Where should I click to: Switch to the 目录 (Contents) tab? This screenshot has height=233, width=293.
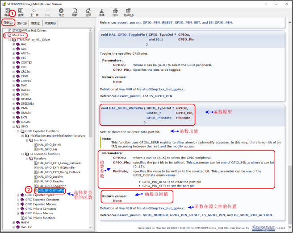8,23
